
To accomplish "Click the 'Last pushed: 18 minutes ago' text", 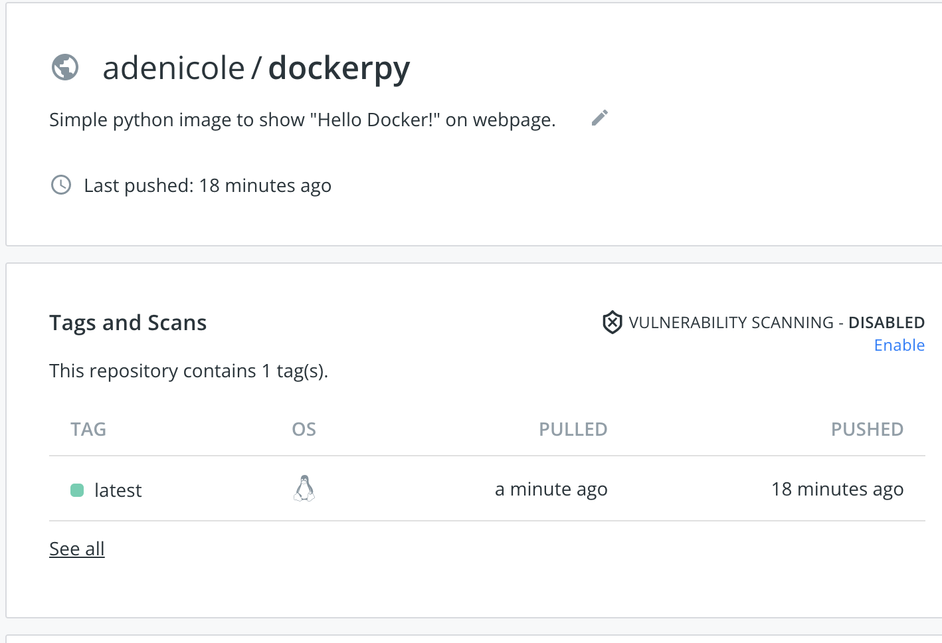I will pos(207,185).
